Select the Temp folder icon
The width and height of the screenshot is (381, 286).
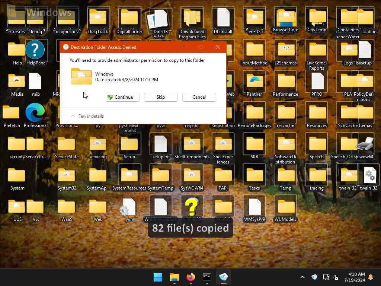point(285,175)
